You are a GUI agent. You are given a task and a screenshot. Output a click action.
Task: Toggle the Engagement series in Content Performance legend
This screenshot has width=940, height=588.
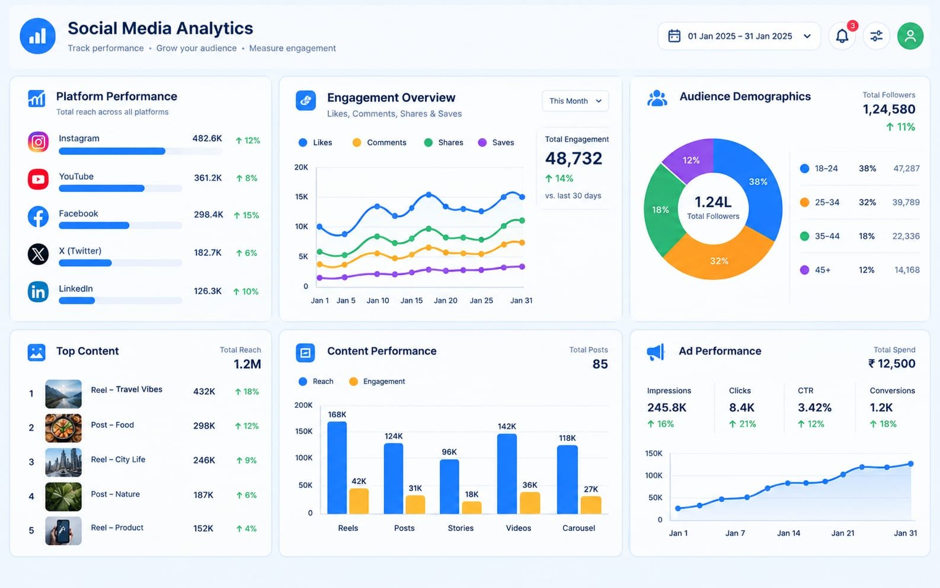[377, 382]
